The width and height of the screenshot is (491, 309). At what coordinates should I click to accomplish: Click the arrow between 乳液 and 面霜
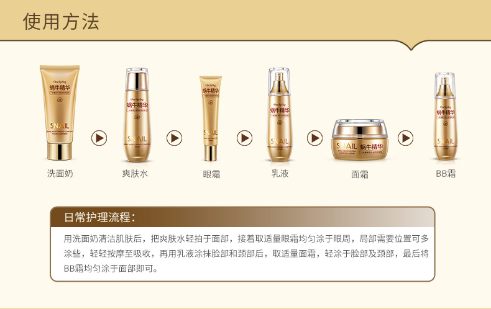pyautogui.click(x=314, y=138)
